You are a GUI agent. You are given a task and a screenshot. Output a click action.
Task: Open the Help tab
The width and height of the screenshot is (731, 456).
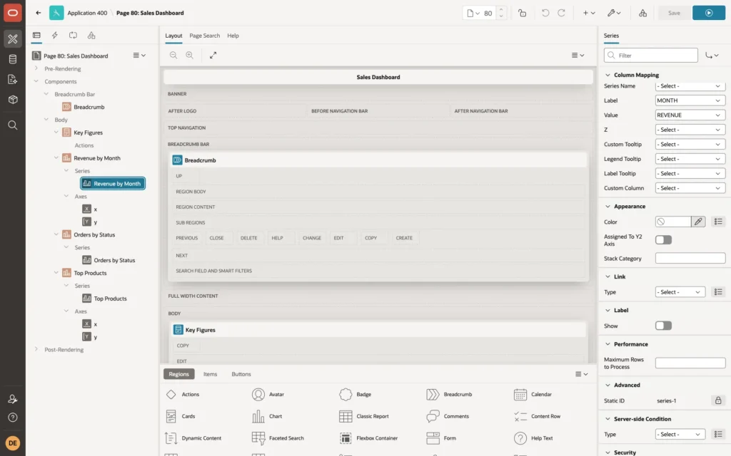[233, 36]
